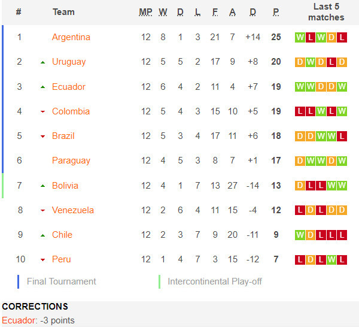Click the Last 5 matches column header
The width and height of the screenshot is (359, 327).
coord(326,12)
